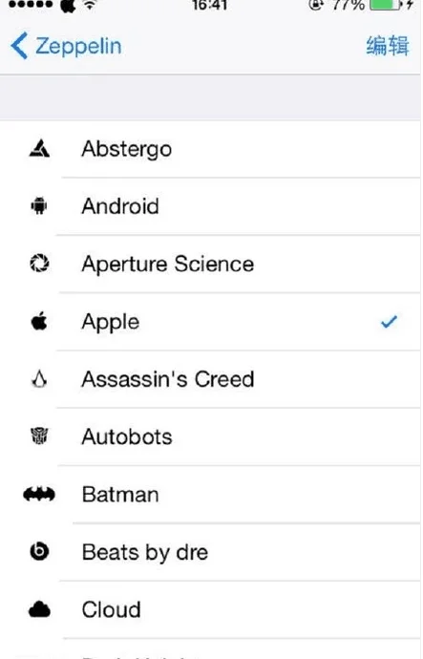The width and height of the screenshot is (423, 659).
Task: Select the Android theme label
Action: tap(120, 206)
